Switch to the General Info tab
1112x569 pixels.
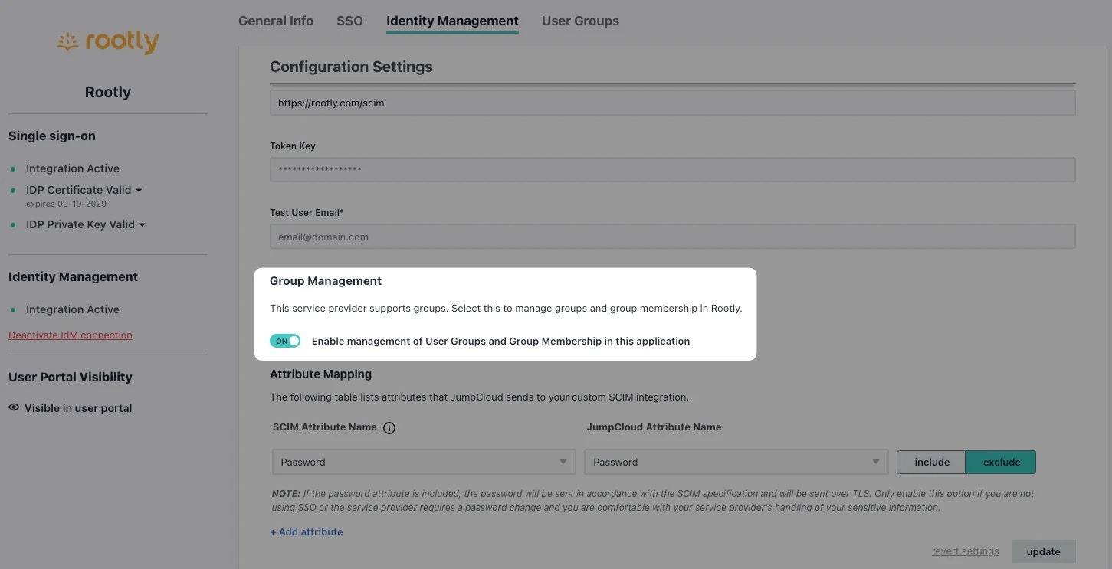pyautogui.click(x=276, y=21)
